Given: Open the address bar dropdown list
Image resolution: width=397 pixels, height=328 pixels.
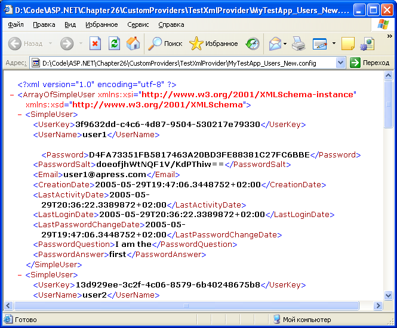Looking at the screenshot, I should 340,63.
